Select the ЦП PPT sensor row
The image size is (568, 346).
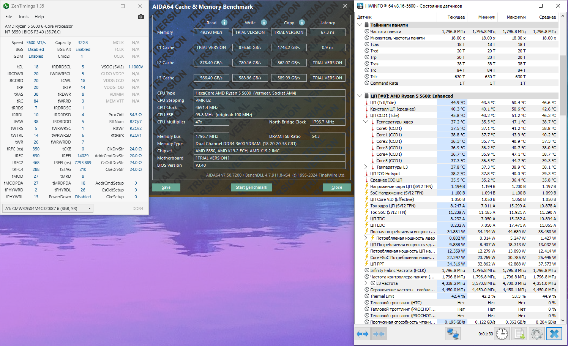pyautogui.click(x=457, y=264)
